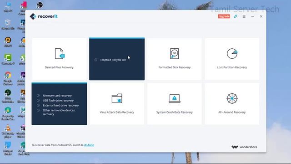Click the Recoverit logo icon
This screenshot has height=164, width=291.
tap(33, 16)
